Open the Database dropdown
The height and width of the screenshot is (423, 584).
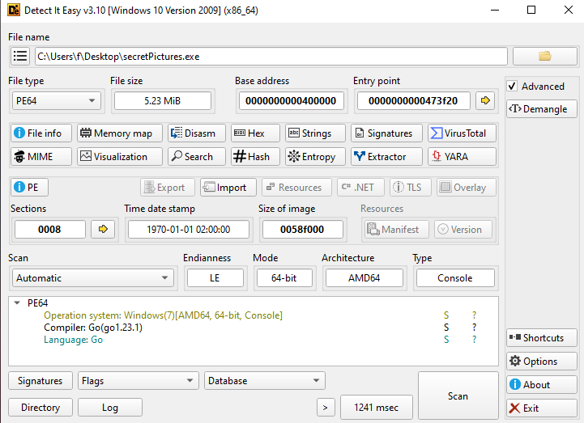pyautogui.click(x=264, y=381)
